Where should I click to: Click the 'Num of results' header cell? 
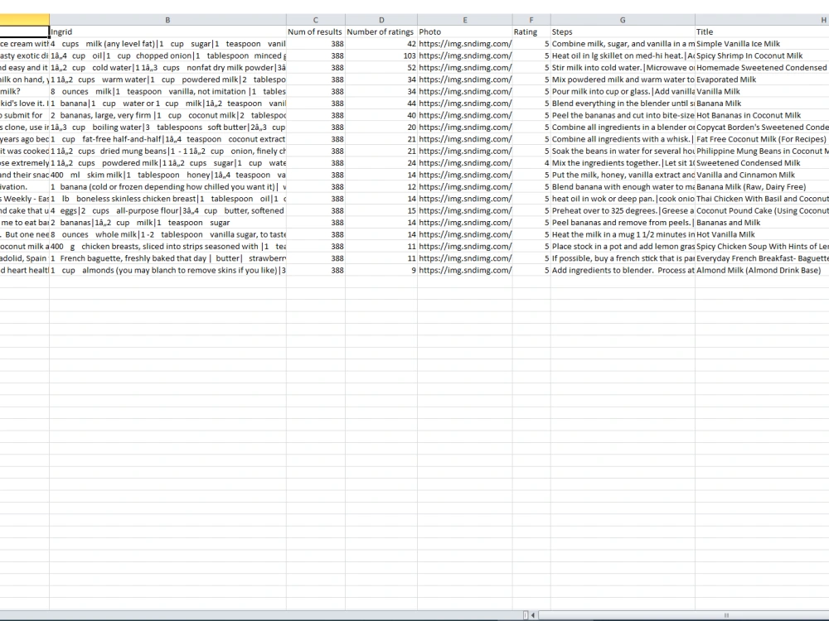click(316, 31)
